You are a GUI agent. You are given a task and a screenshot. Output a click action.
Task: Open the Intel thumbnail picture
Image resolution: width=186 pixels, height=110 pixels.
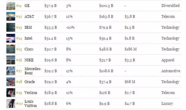coord(11,38)
